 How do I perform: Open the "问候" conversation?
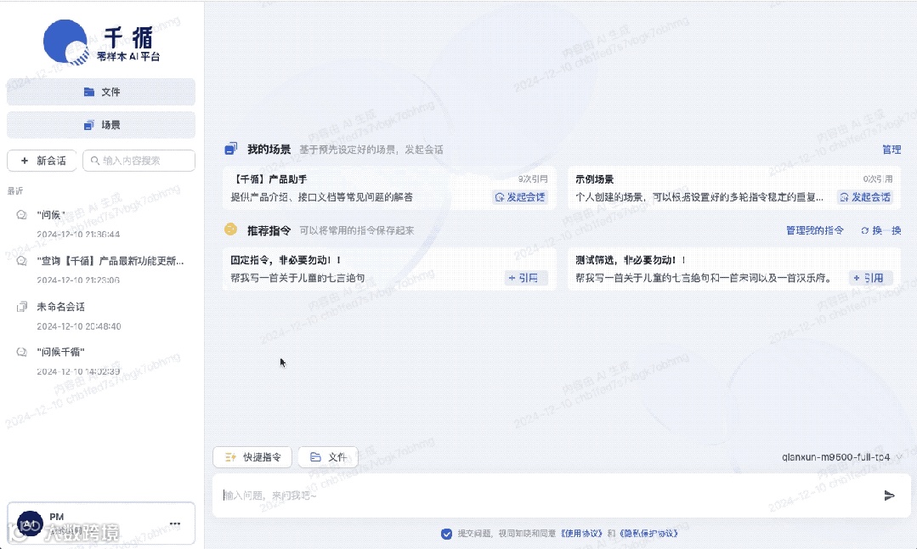[x=100, y=224]
